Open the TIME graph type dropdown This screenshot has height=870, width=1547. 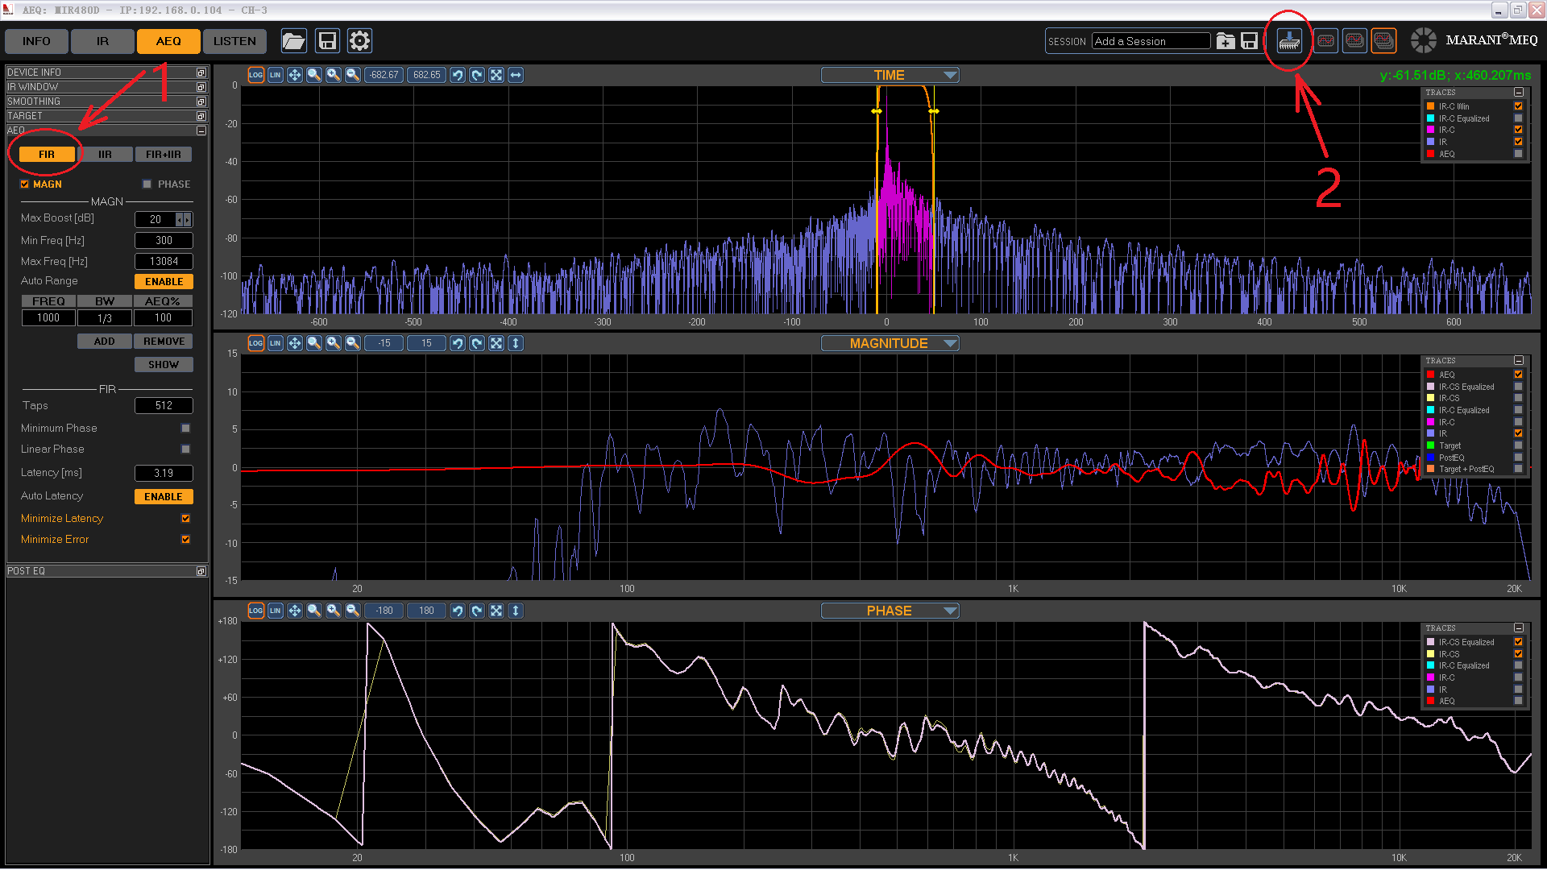pos(950,75)
